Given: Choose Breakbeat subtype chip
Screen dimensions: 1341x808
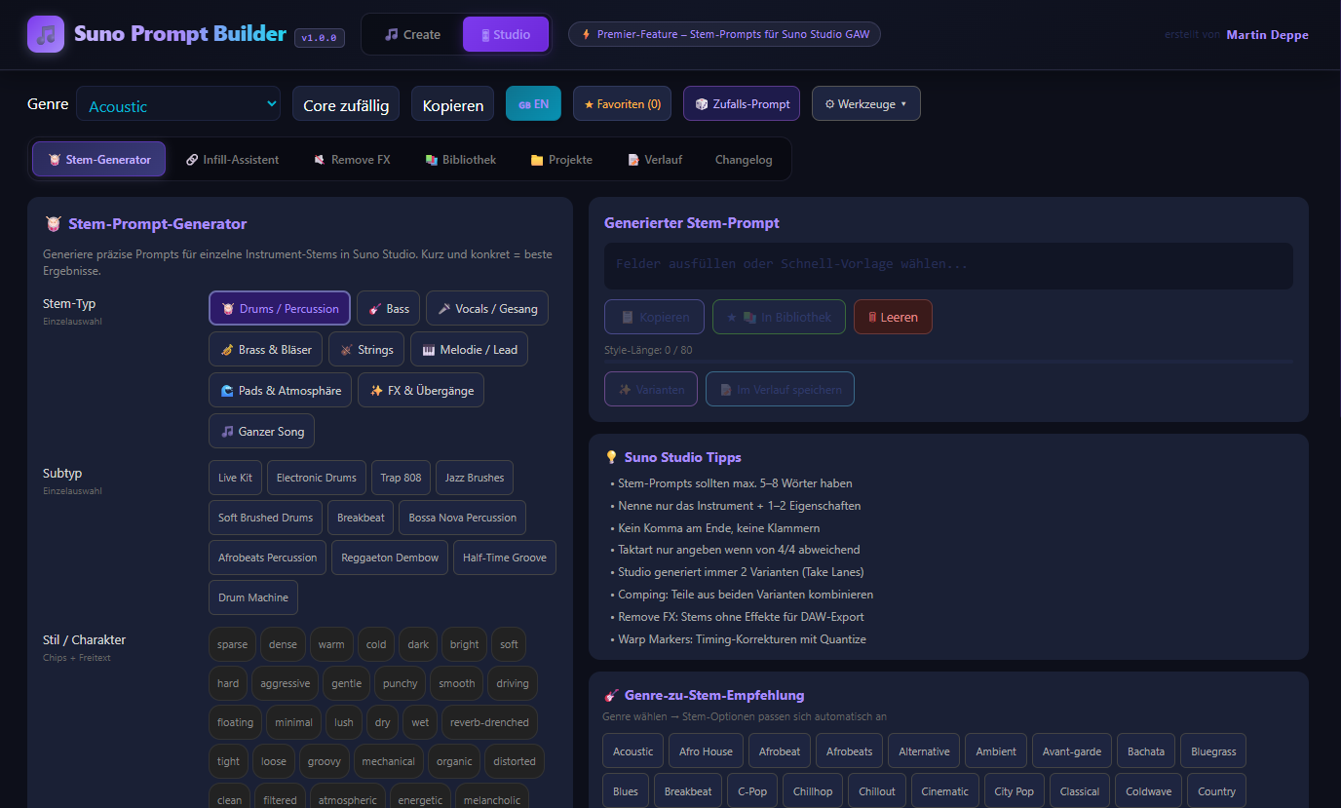Looking at the screenshot, I should click(x=361, y=518).
